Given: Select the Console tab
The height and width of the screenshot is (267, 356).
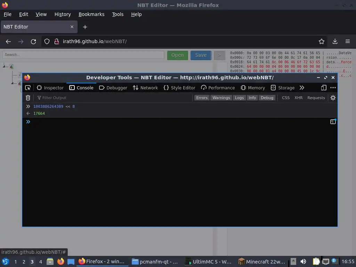Looking at the screenshot, I should (81, 88).
